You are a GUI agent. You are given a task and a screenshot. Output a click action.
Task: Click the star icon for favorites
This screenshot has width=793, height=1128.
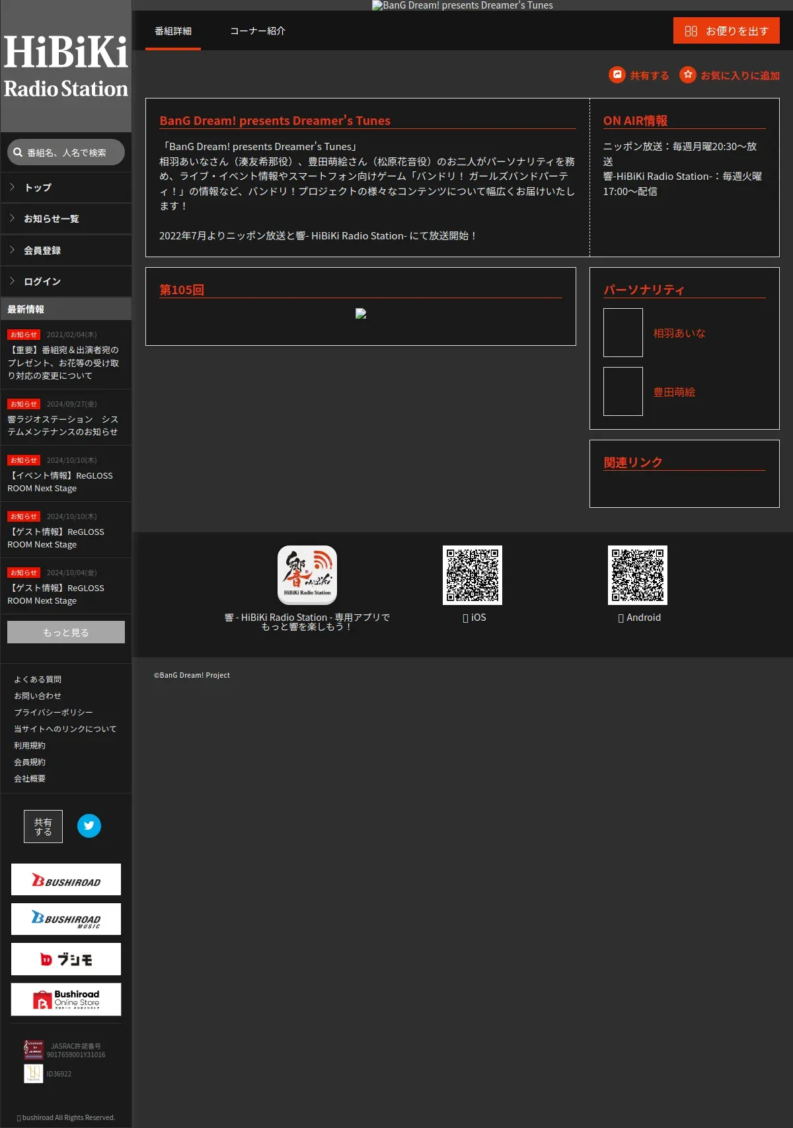688,75
